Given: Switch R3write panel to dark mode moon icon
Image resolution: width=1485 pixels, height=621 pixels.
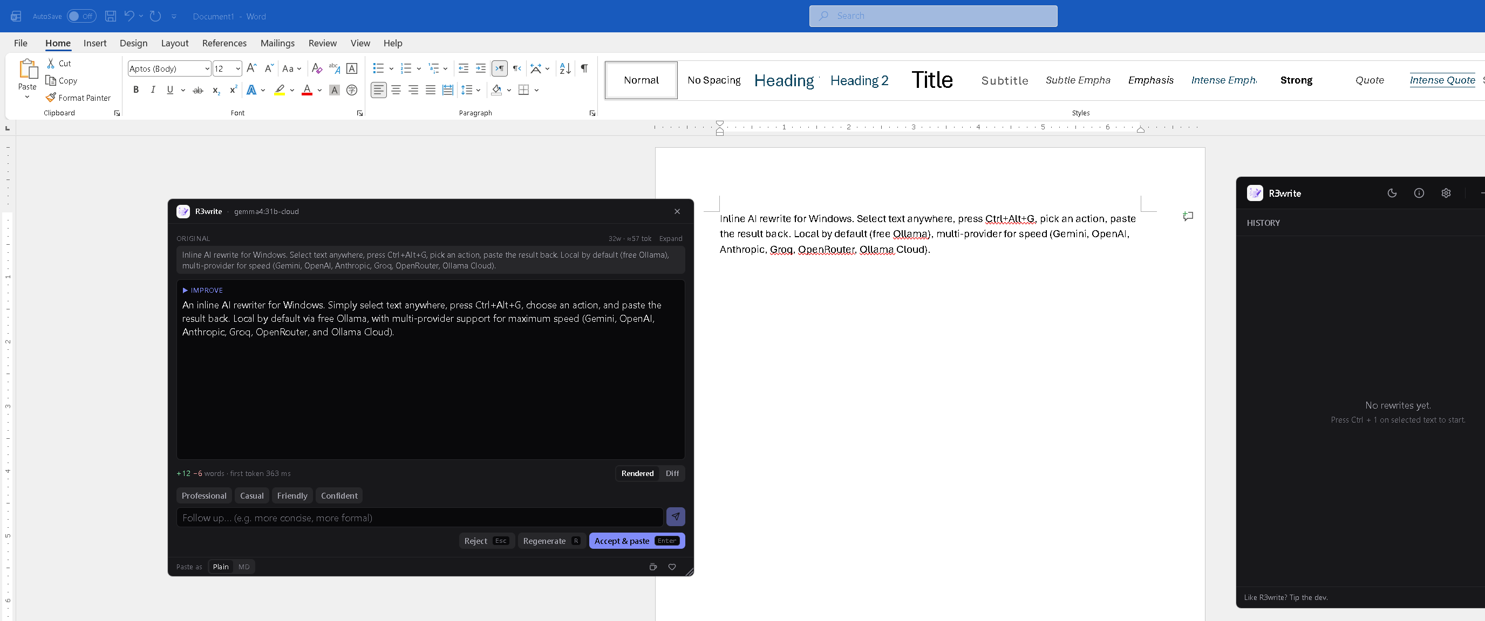Looking at the screenshot, I should (x=1392, y=193).
